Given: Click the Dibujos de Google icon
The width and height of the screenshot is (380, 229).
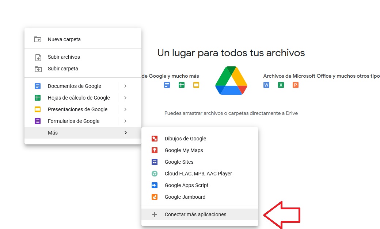Looking at the screenshot, I should (x=155, y=139).
